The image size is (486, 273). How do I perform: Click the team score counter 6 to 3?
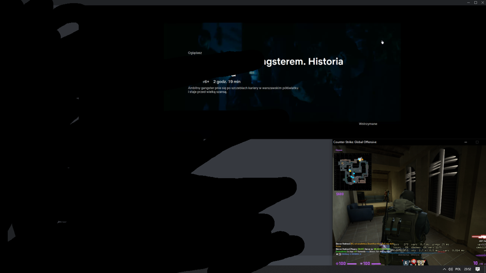[x=413, y=263]
